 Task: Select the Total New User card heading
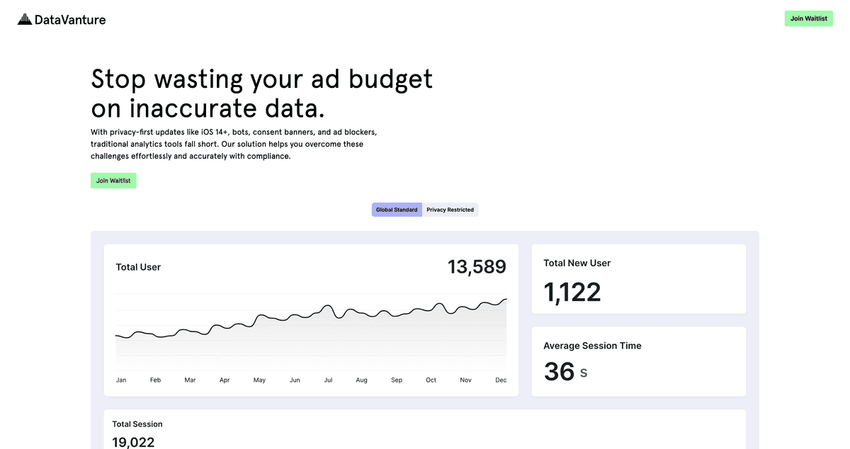point(577,263)
